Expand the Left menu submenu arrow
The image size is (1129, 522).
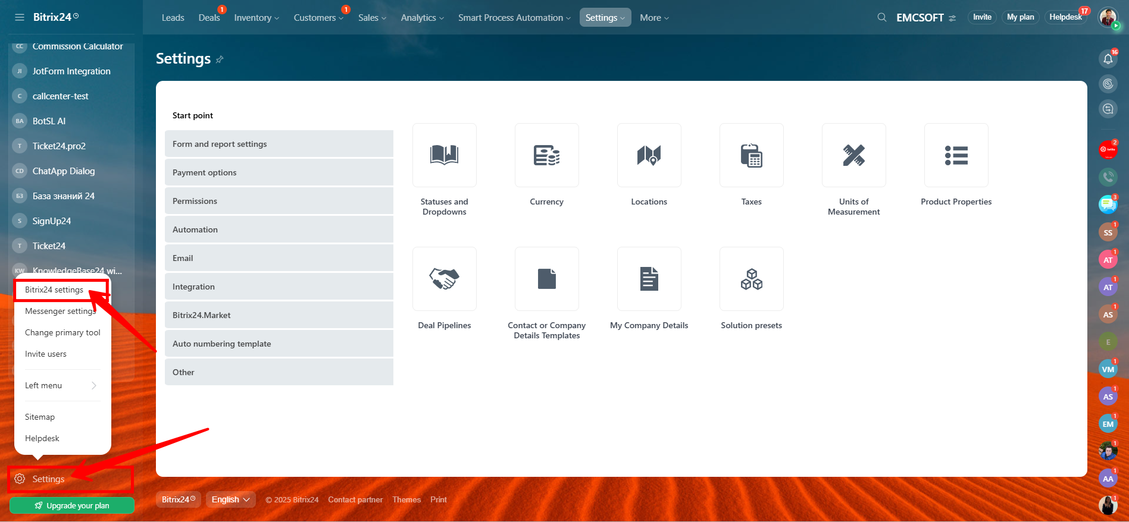[x=94, y=385]
